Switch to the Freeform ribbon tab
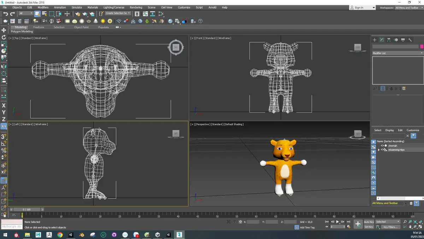The width and height of the screenshot is (424, 239). 39,27
